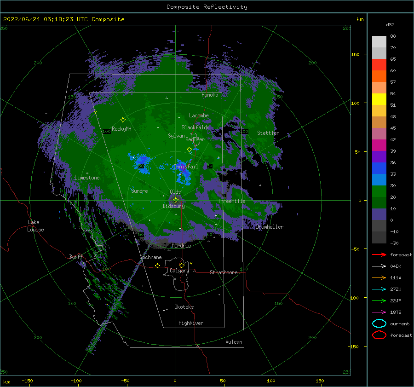Select the Drumheller label
The height and width of the screenshot is (387, 414).
pyautogui.click(x=270, y=227)
